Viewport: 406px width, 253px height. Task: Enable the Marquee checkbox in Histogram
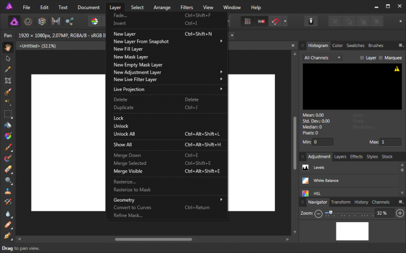pos(381,58)
